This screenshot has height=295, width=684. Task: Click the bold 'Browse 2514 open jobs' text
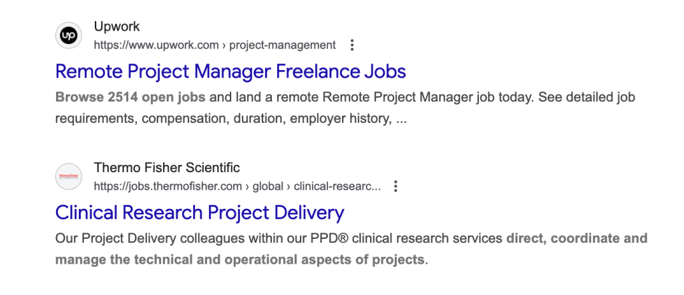(130, 97)
